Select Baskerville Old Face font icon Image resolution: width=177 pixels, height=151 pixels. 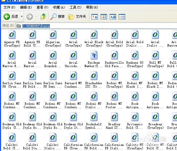[114, 55]
